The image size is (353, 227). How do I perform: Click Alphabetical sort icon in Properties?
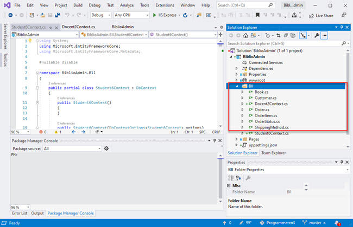click(238, 178)
